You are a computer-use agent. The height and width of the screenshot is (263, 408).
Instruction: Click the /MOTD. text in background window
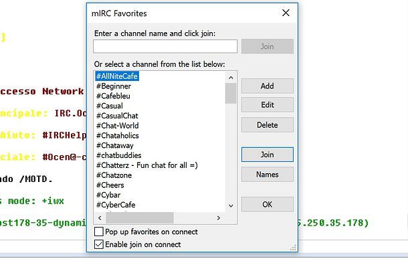(x=36, y=179)
